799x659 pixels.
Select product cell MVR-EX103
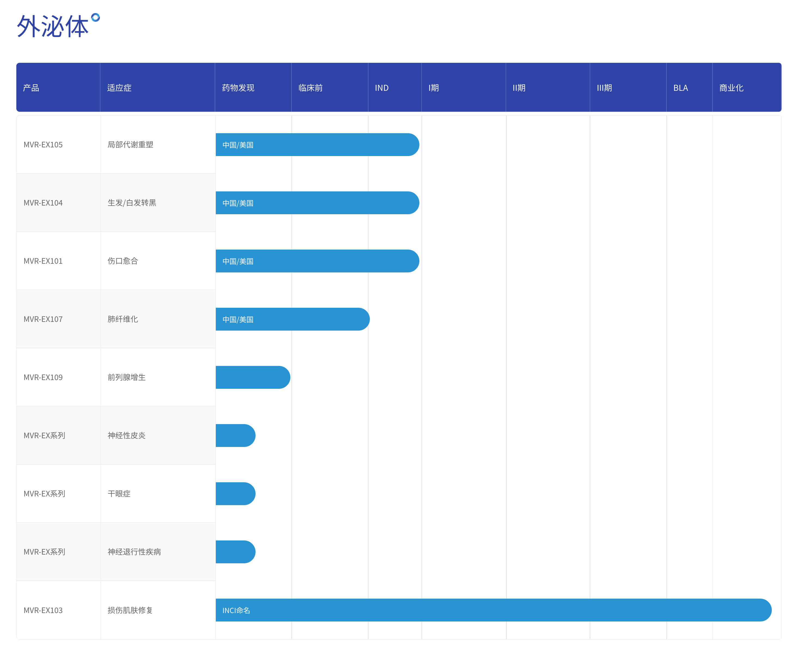pos(59,610)
